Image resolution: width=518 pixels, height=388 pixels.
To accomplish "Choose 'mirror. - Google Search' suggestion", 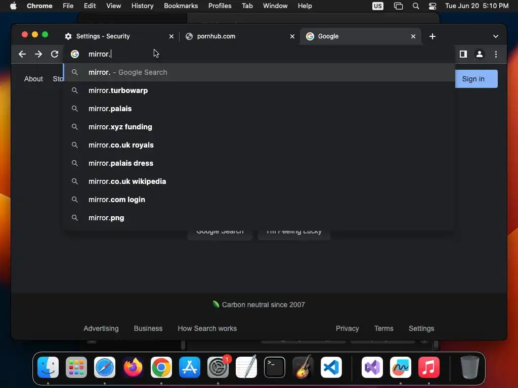I will click(259, 72).
